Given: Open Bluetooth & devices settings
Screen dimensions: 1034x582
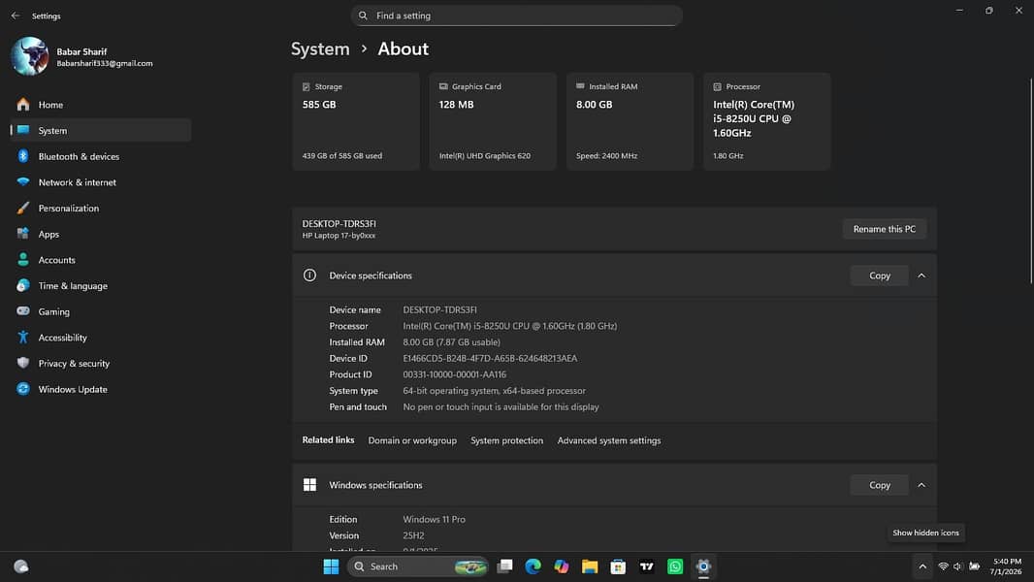Looking at the screenshot, I should click(101, 156).
